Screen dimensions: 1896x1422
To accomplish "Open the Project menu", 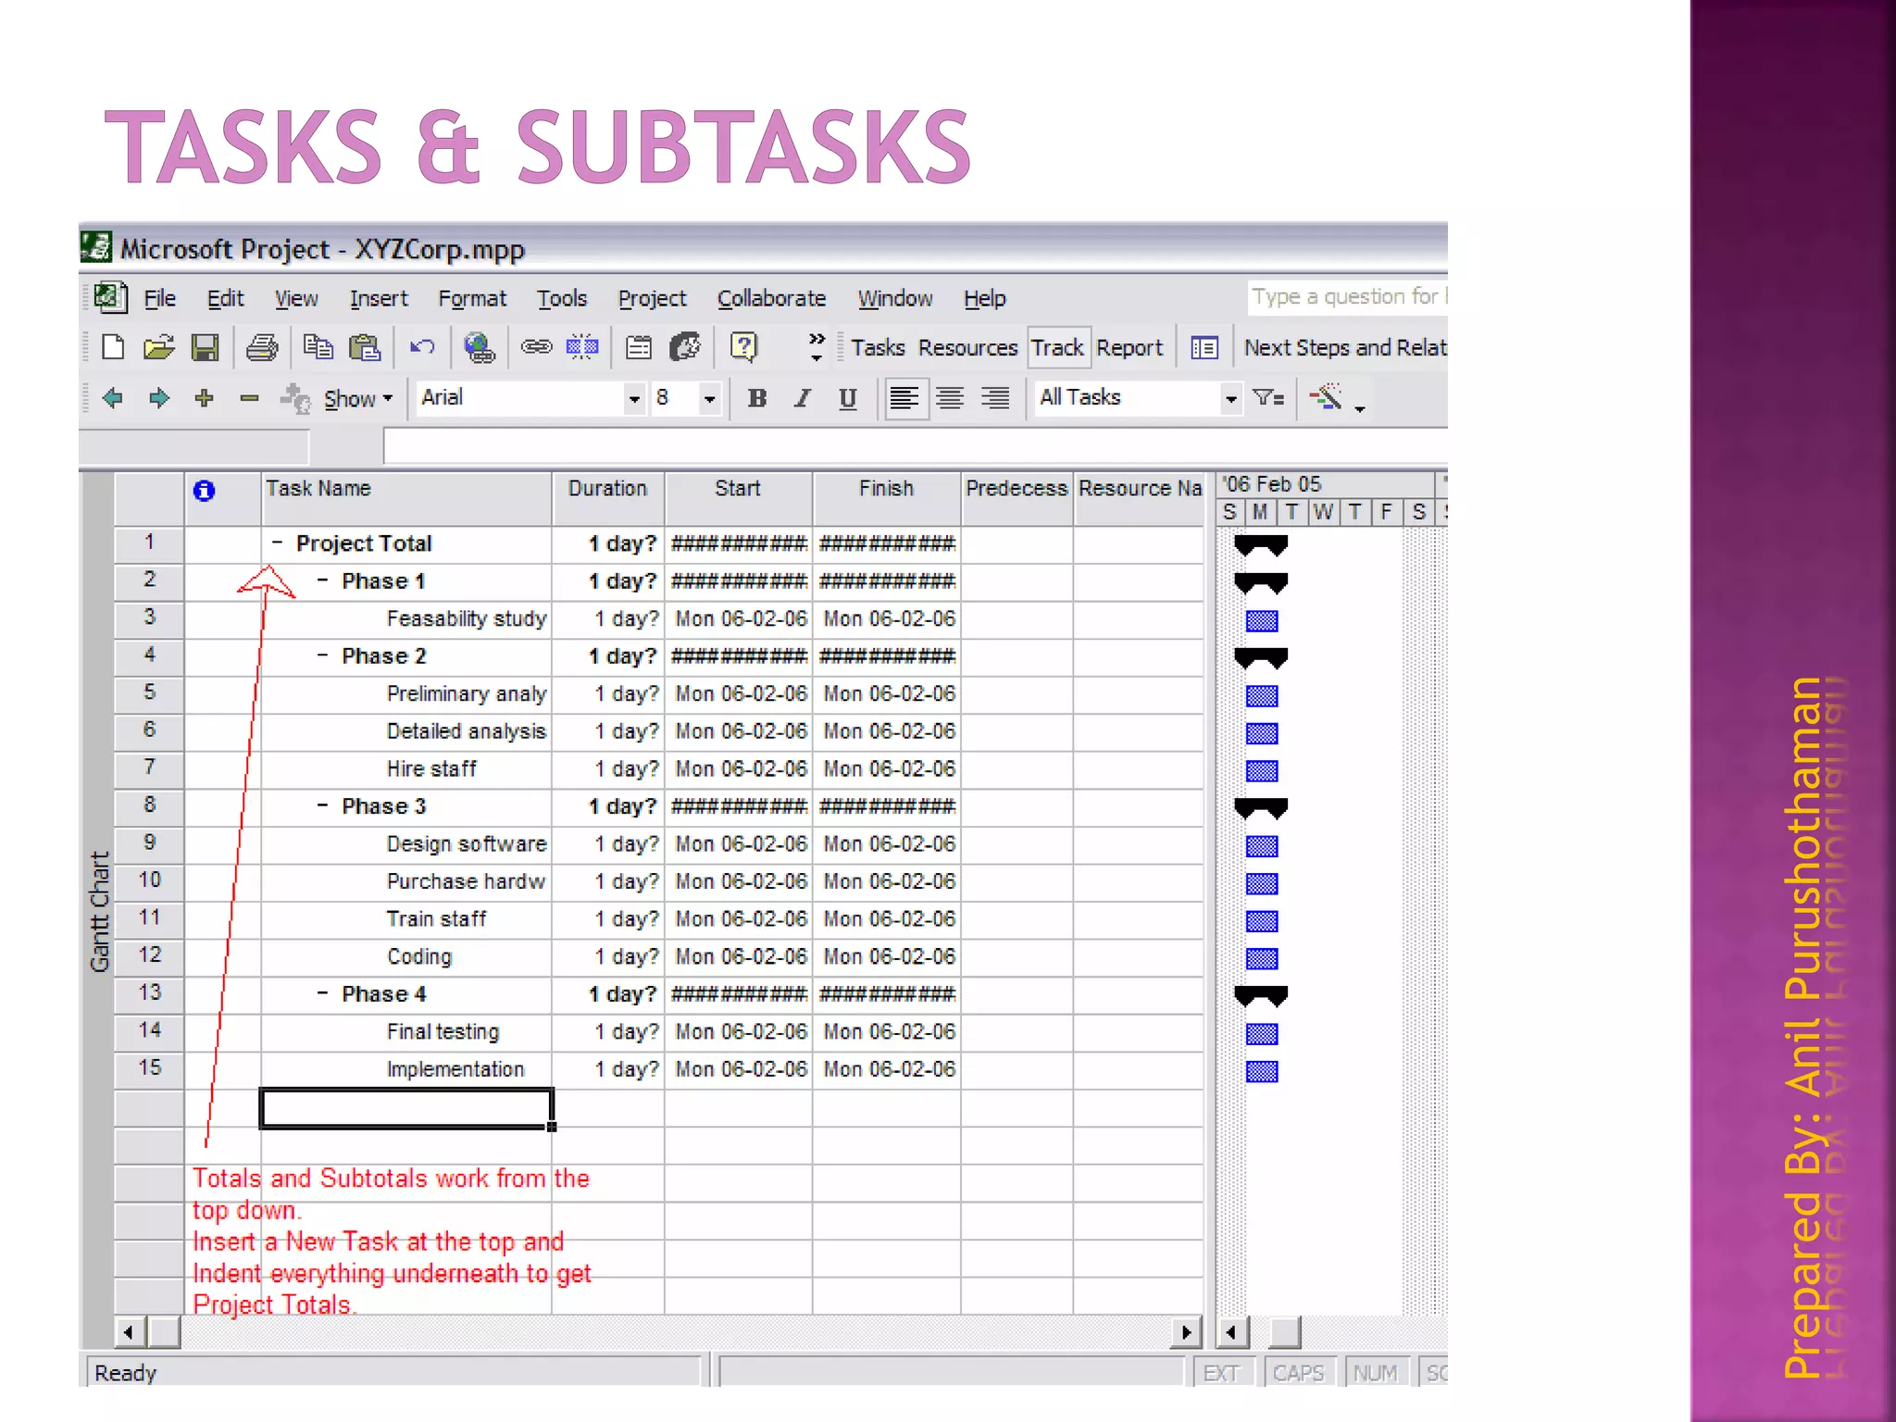I will pyautogui.click(x=652, y=299).
